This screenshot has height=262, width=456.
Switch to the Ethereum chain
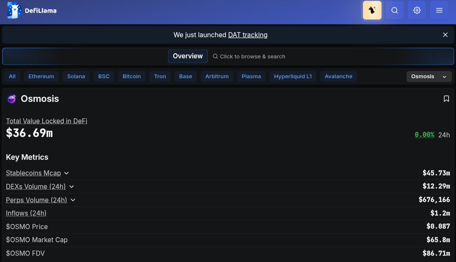click(x=41, y=76)
